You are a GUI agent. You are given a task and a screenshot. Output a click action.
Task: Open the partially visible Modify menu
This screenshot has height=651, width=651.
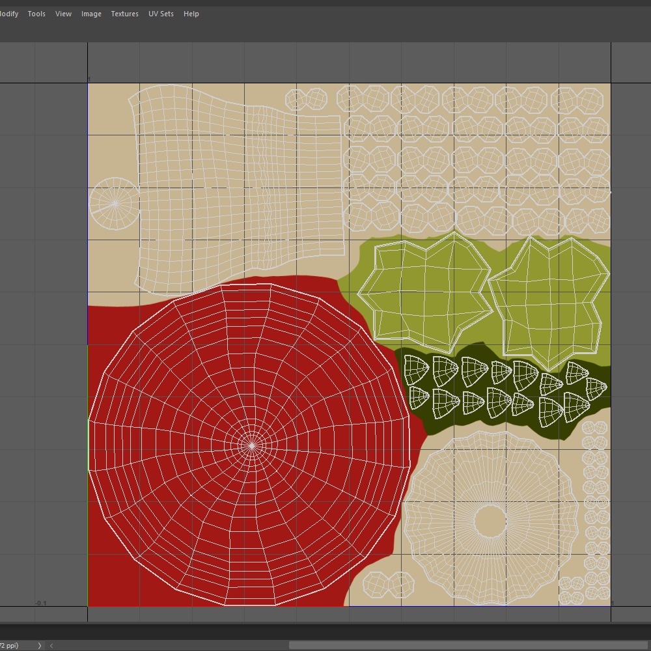(9, 14)
